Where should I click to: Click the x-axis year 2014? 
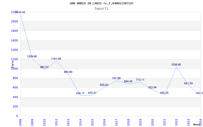tap(80, 122)
